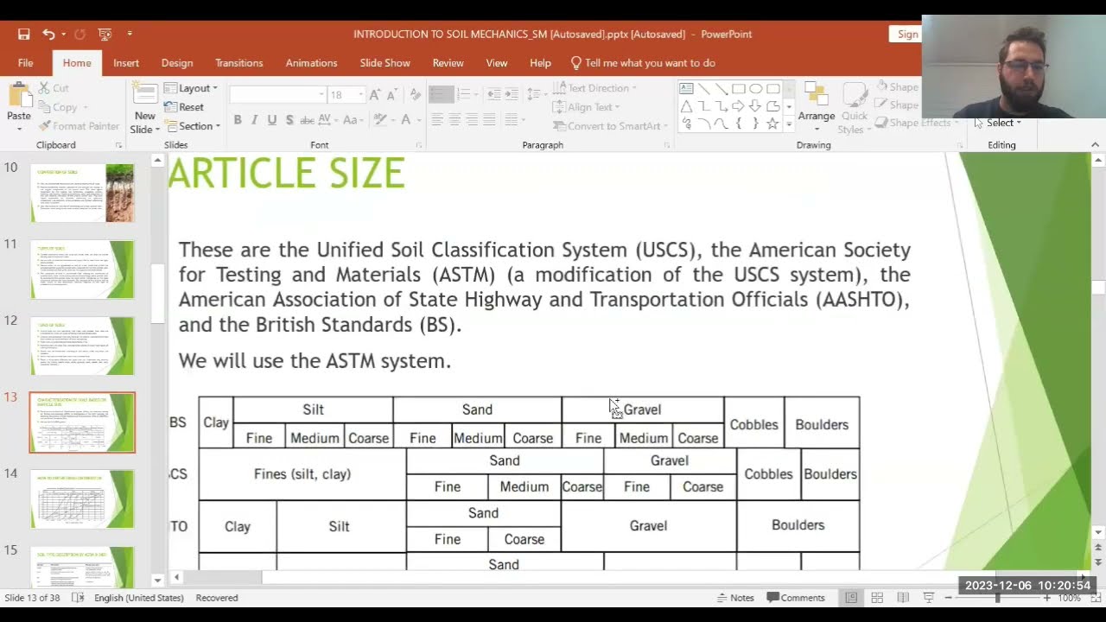1106x622 pixels.
Task: Select the right arrow shape
Action: pos(738,106)
